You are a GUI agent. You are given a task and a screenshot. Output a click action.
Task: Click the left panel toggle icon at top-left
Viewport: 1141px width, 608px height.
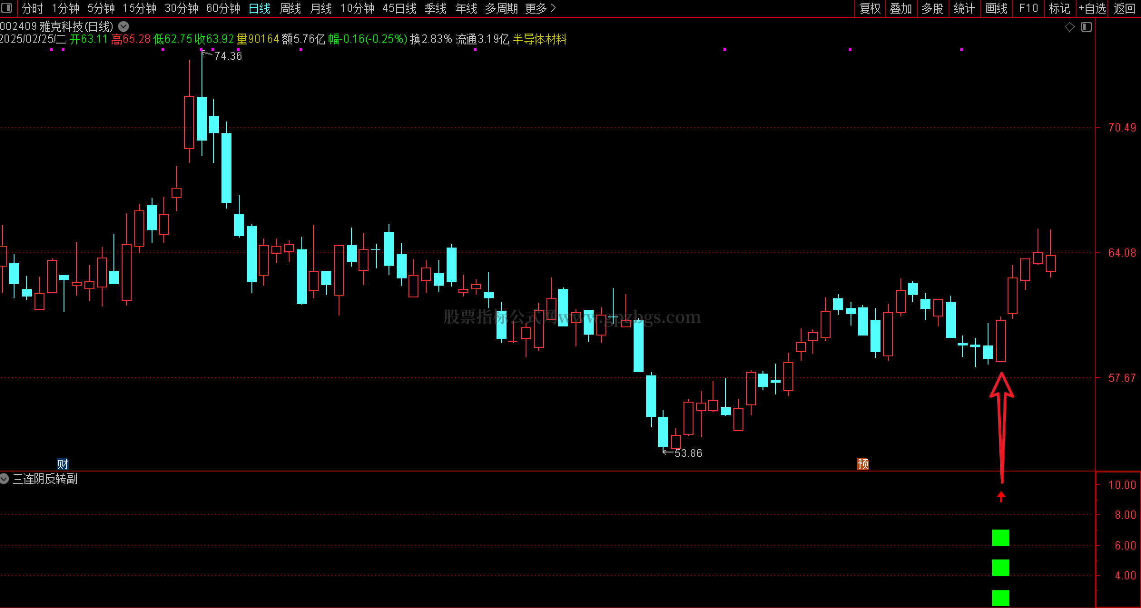(6, 8)
